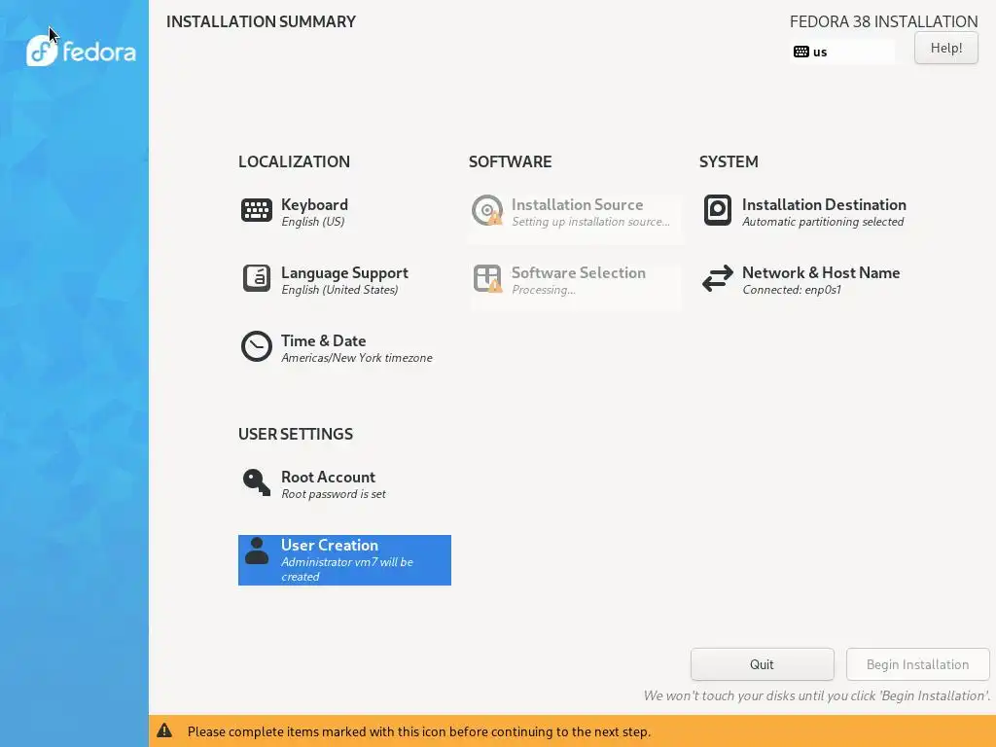Click 'Connected: enp0s1' network status
Screen dimensions: 996x747
pyautogui.click(x=792, y=290)
